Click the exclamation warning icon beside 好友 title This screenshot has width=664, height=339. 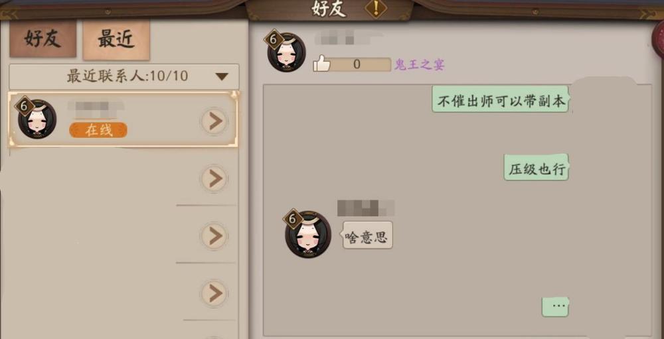pos(376,8)
